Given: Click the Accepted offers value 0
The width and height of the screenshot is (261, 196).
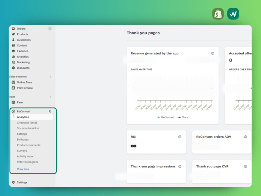Looking at the screenshot, I should pos(230,60).
